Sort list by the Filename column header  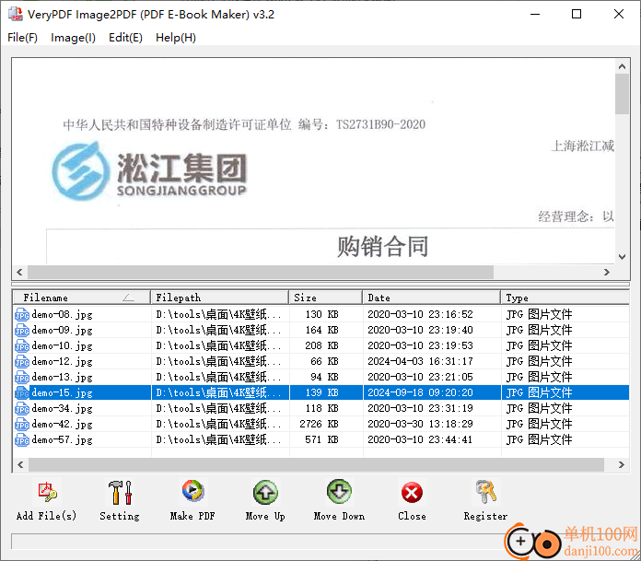(x=81, y=298)
